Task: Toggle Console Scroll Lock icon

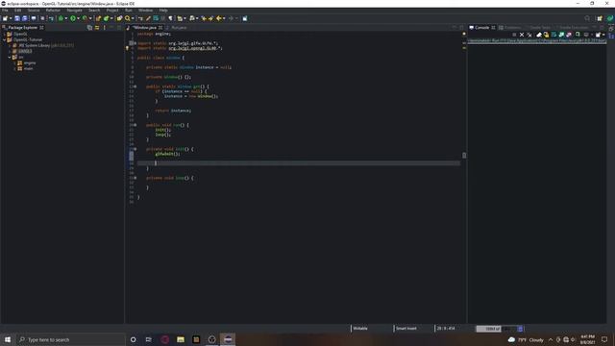Action: tap(547, 35)
